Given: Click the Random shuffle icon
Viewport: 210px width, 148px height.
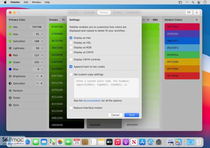Looking at the screenshot, I should [10, 91].
